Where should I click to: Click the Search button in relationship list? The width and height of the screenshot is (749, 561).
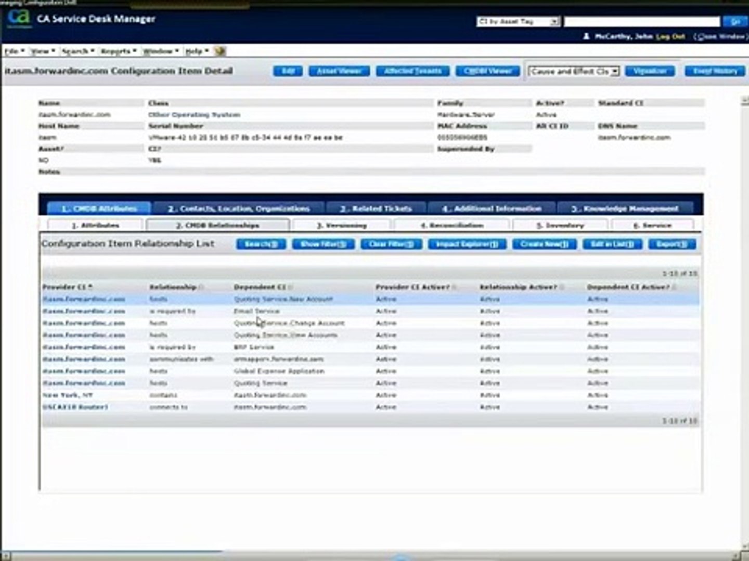click(x=261, y=244)
